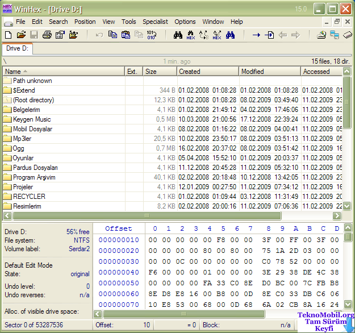
Task: Click the blue Simultaneous Search binoculars icon
Action: coord(230,35)
